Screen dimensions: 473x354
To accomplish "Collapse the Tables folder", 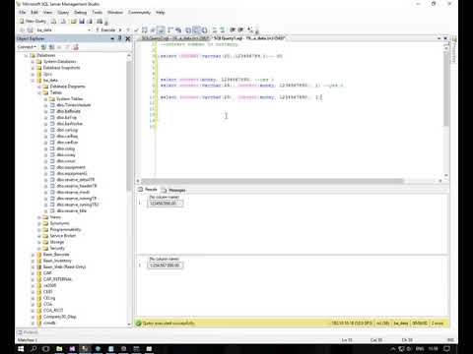I will tap(39, 92).
